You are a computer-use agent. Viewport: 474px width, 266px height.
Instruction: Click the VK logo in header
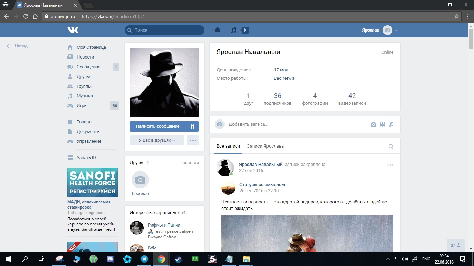(x=73, y=30)
